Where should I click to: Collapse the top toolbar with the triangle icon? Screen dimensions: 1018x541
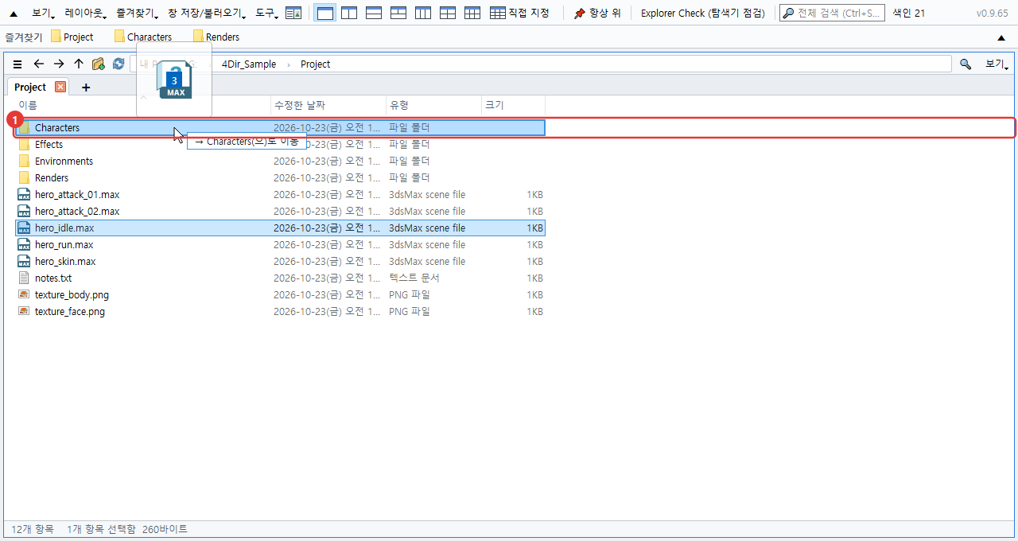(14, 14)
